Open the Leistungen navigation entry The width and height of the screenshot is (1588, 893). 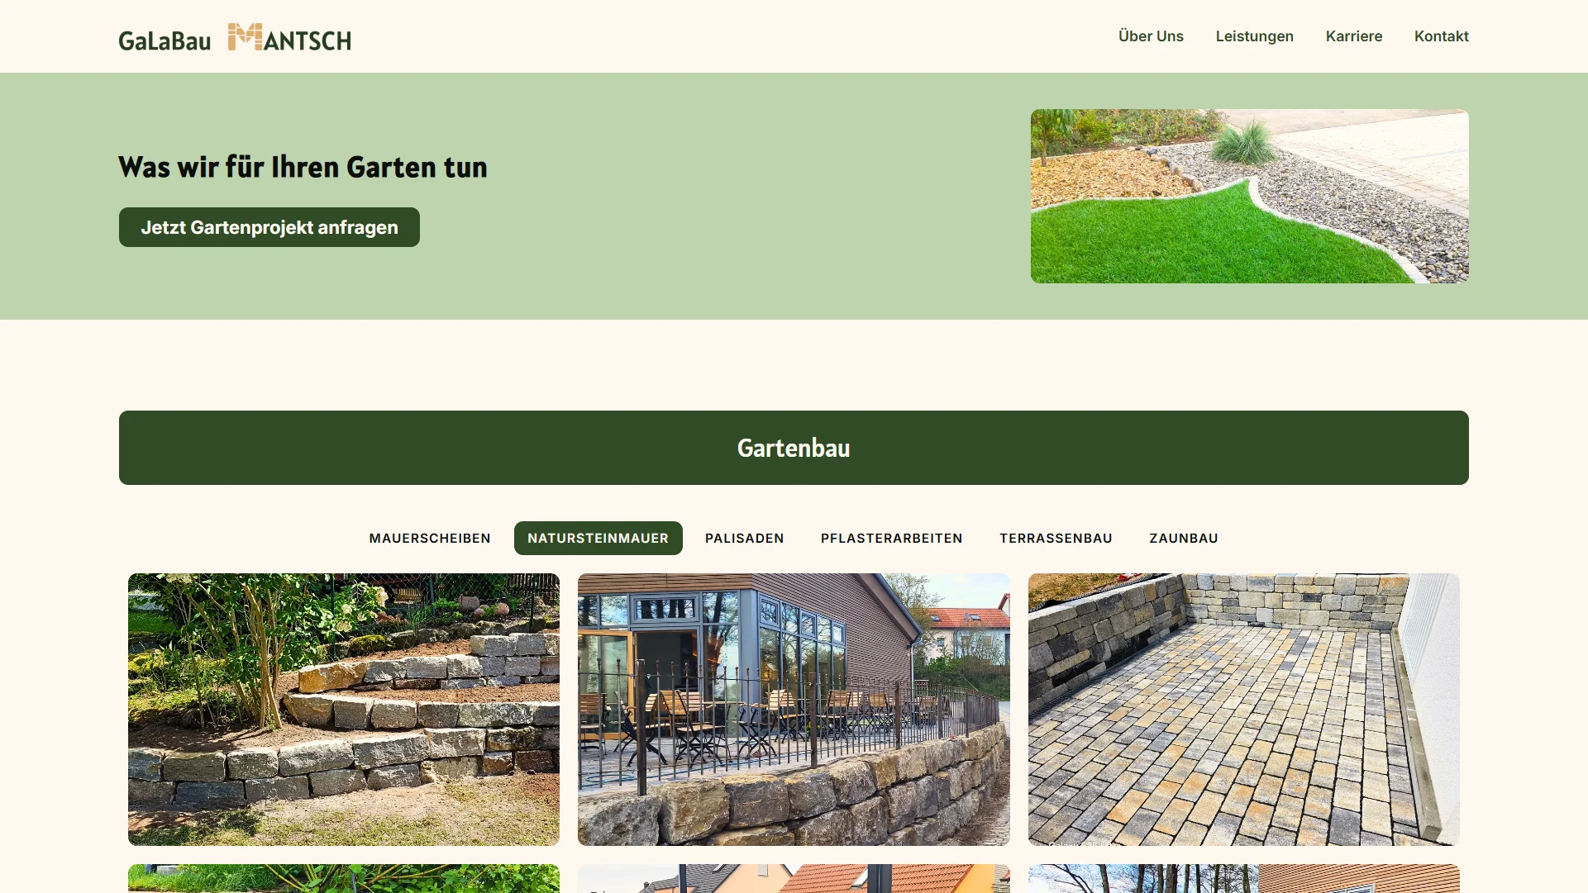1254,36
